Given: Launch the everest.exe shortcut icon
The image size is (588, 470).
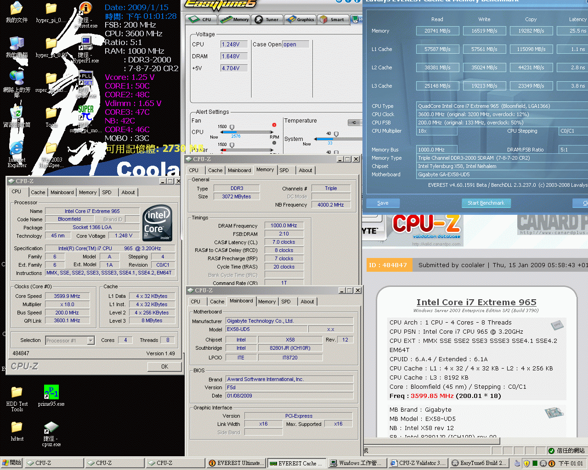Looking at the screenshot, I should coord(85,14).
